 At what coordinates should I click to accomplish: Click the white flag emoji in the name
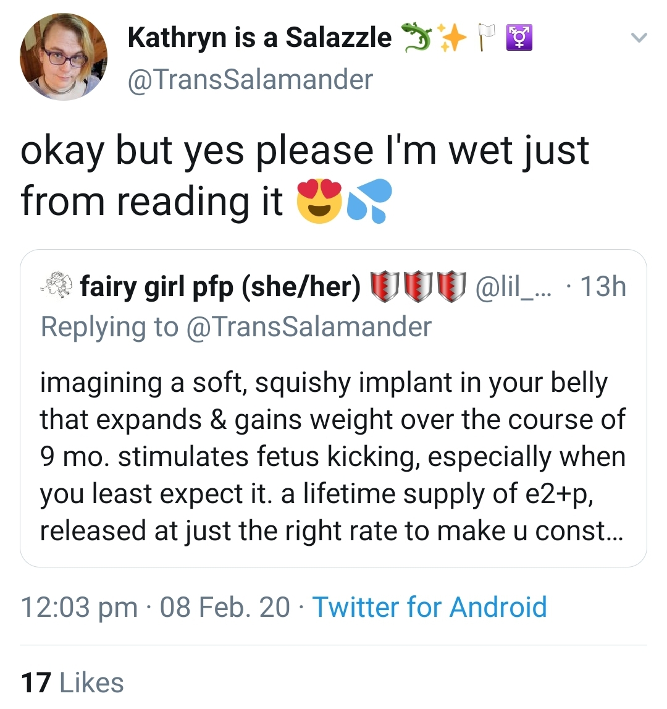(x=486, y=38)
